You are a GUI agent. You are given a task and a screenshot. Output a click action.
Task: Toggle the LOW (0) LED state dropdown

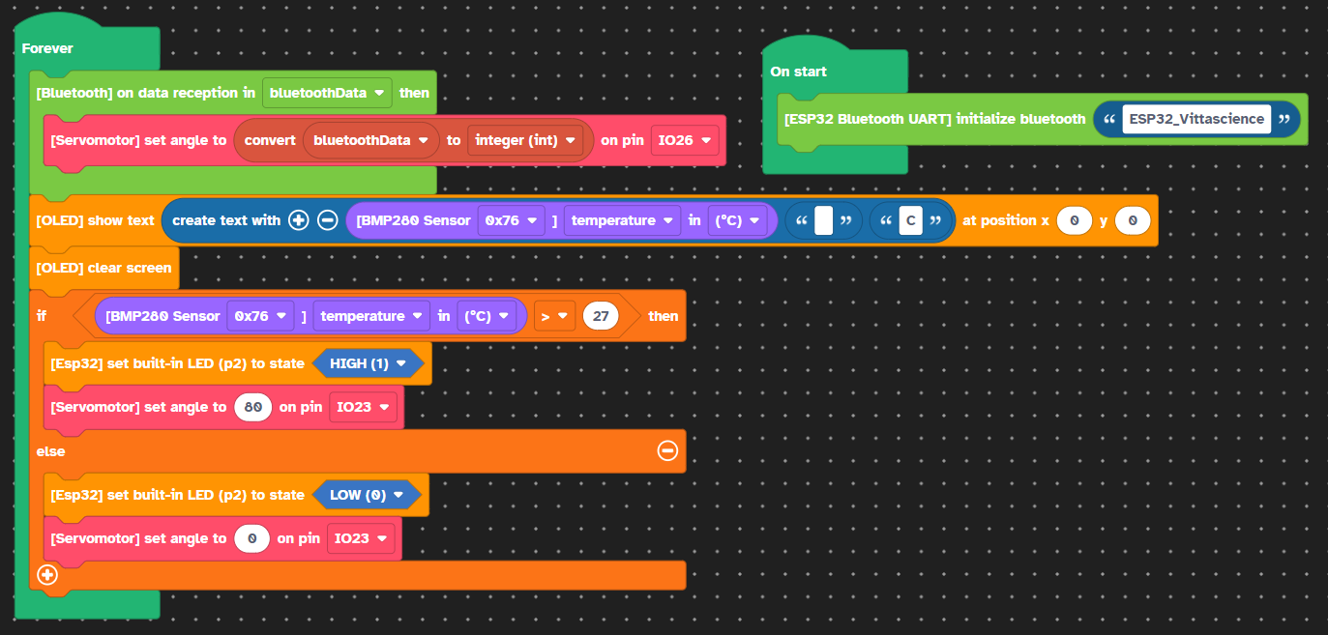pyautogui.click(x=367, y=495)
